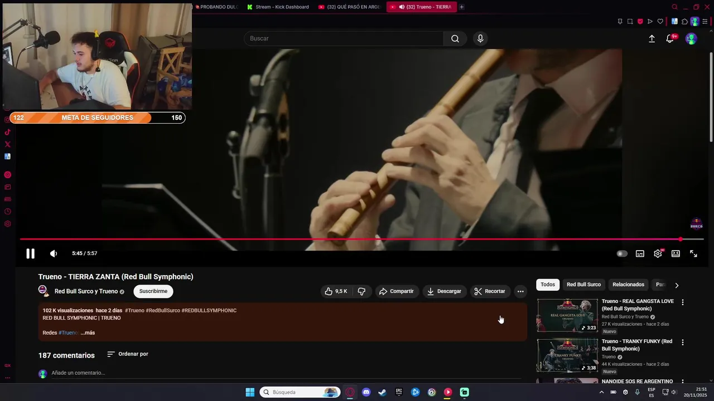
Task: Mute the video volume icon
Action: (54, 253)
